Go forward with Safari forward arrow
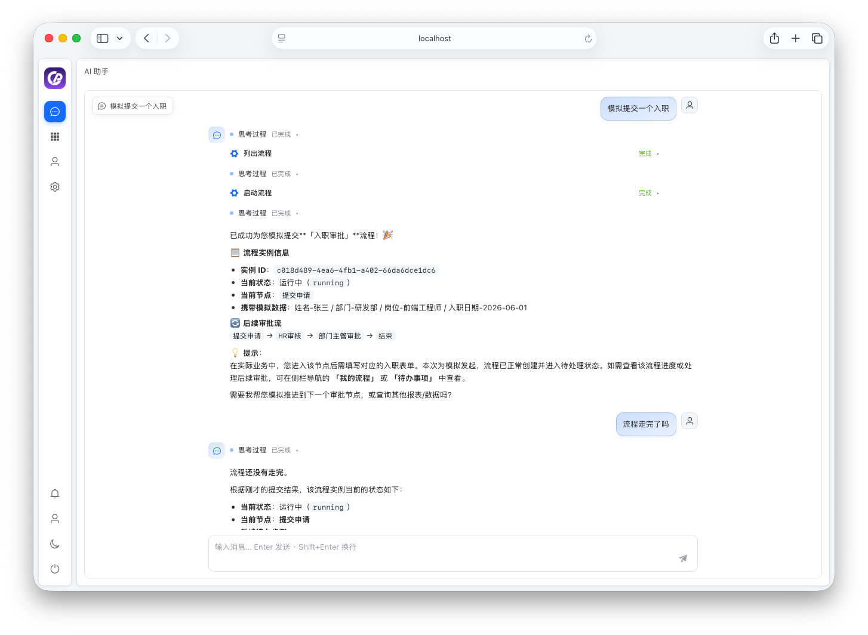Image resolution: width=868 pixels, height=635 pixels. 168,38
